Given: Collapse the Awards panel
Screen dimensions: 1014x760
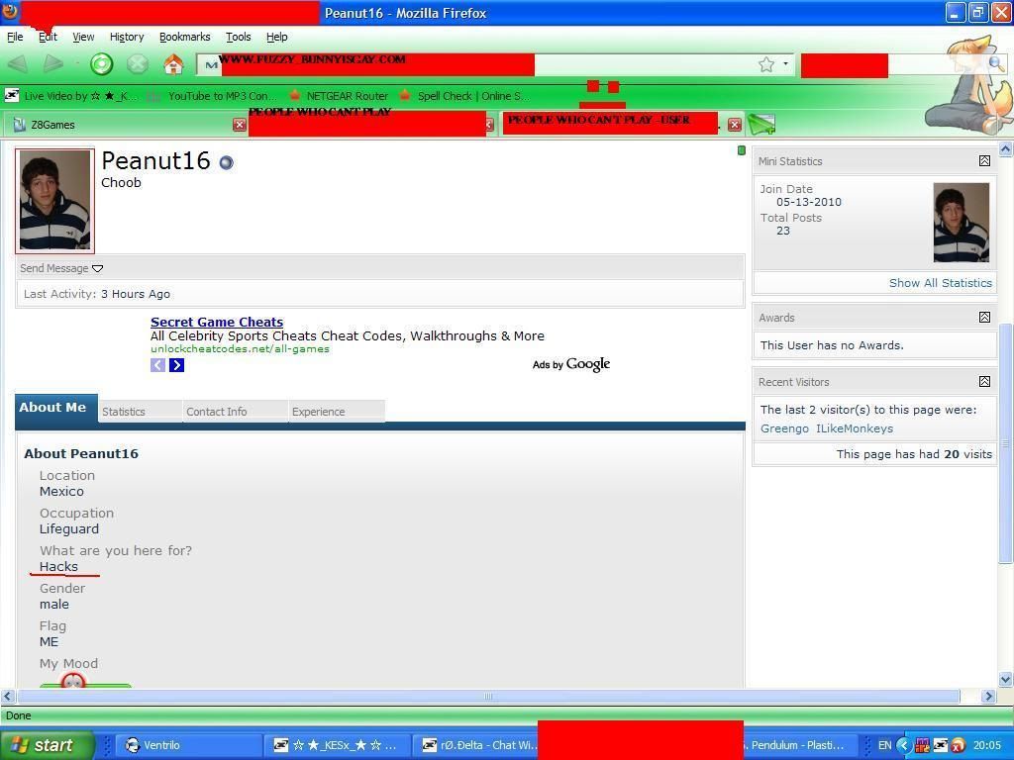Looking at the screenshot, I should 984,318.
